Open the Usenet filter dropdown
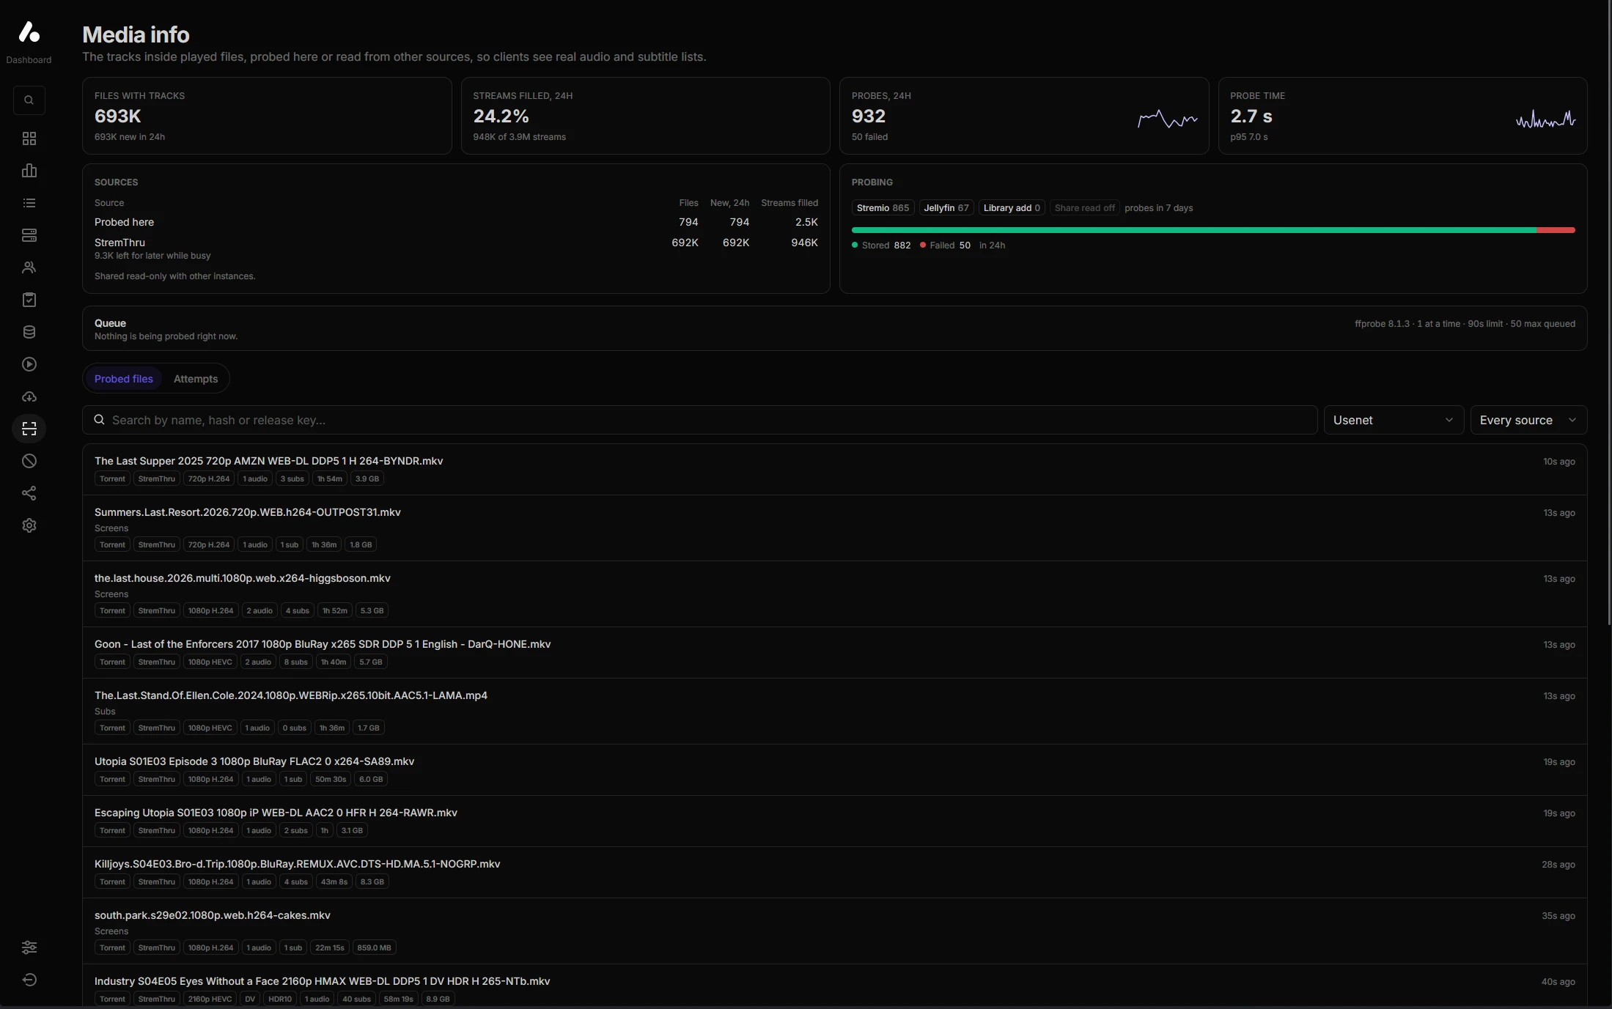 1394,420
